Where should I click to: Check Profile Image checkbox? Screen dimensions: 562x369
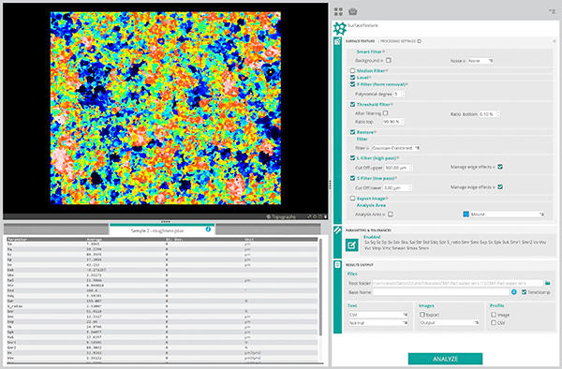click(494, 315)
